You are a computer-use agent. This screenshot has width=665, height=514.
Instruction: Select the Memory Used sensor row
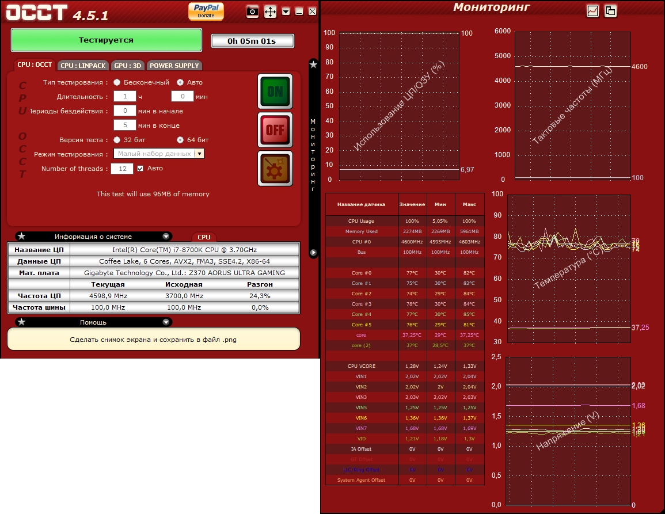405,231
